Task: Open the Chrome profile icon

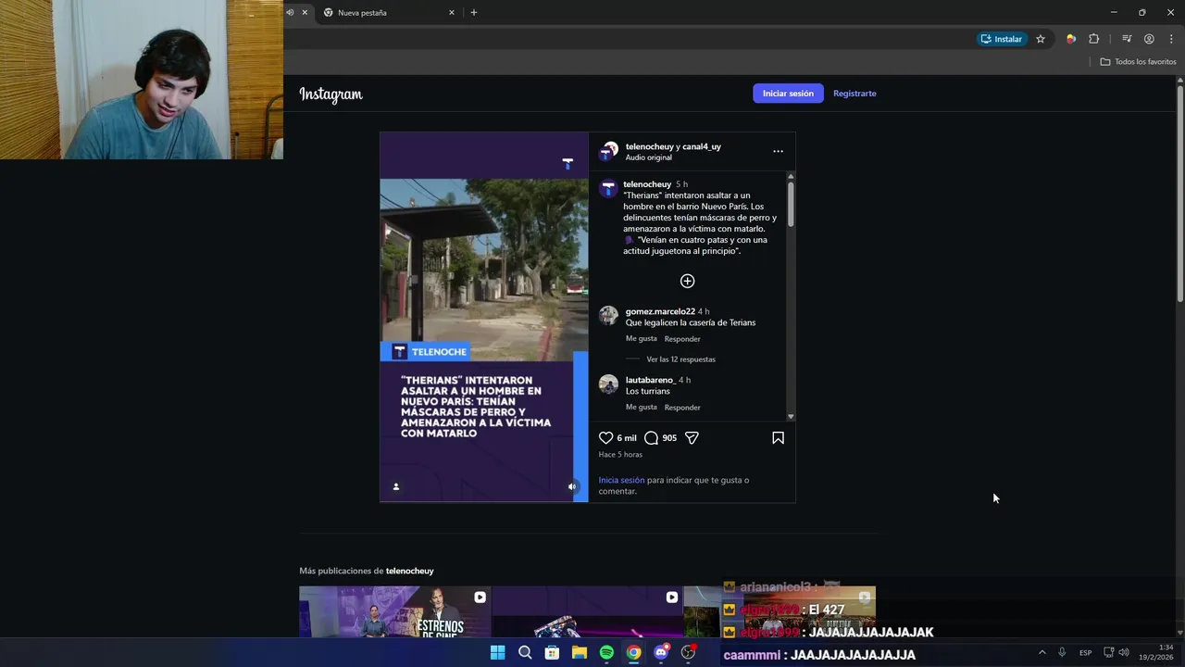Action: coord(1149,39)
